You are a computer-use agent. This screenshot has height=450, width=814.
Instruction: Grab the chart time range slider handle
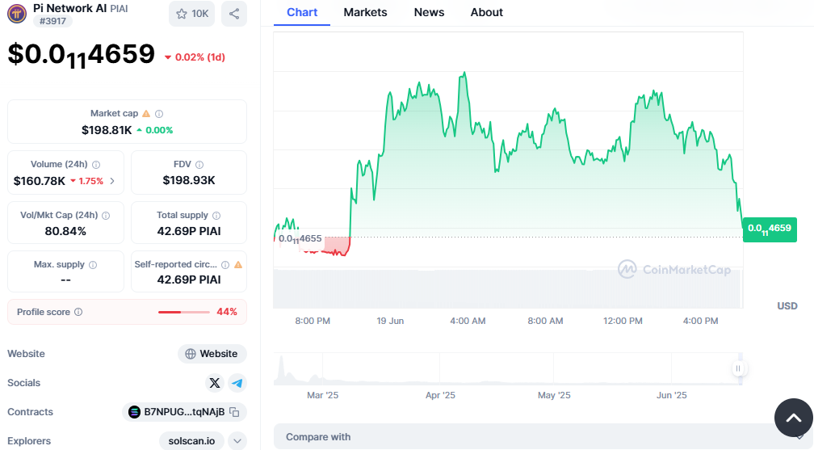(738, 368)
